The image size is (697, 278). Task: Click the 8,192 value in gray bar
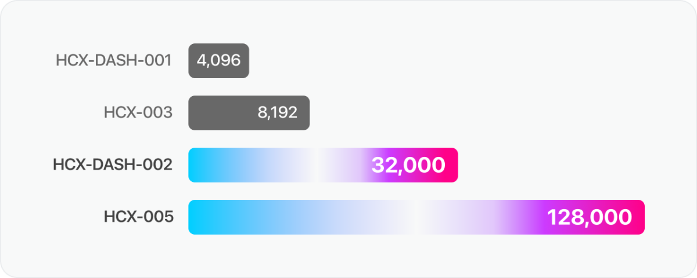(x=278, y=113)
